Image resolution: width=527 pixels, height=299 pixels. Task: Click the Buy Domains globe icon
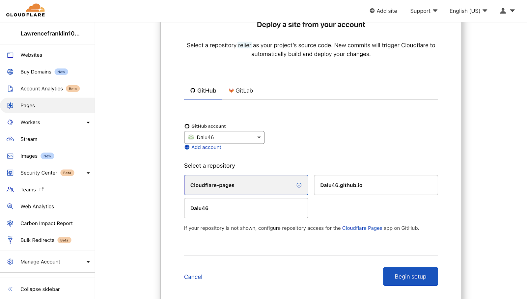click(x=10, y=72)
